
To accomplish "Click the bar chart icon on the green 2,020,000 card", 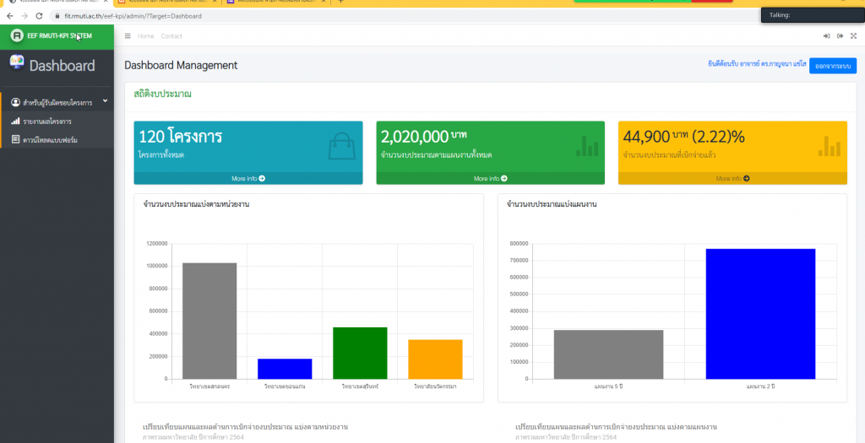I will click(586, 147).
